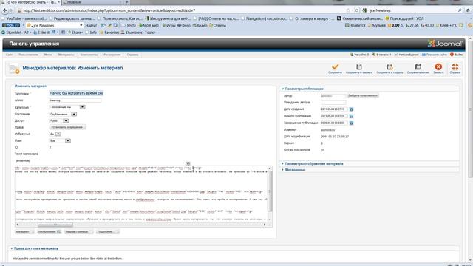Viewport: 473px width, 266px height.
Task: Click the Stumblers button in StumbleUpon toolbar
Action: pos(132,33)
